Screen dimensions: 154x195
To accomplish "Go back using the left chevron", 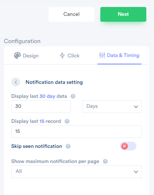I will coord(16,82).
